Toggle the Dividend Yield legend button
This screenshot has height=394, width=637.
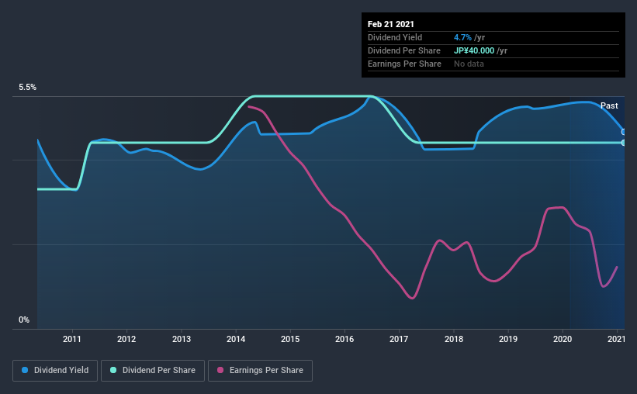tap(55, 371)
